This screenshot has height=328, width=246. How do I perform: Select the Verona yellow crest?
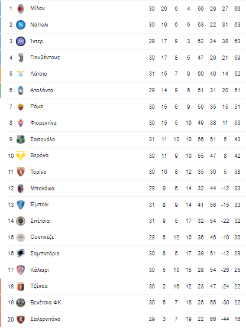tap(21, 156)
